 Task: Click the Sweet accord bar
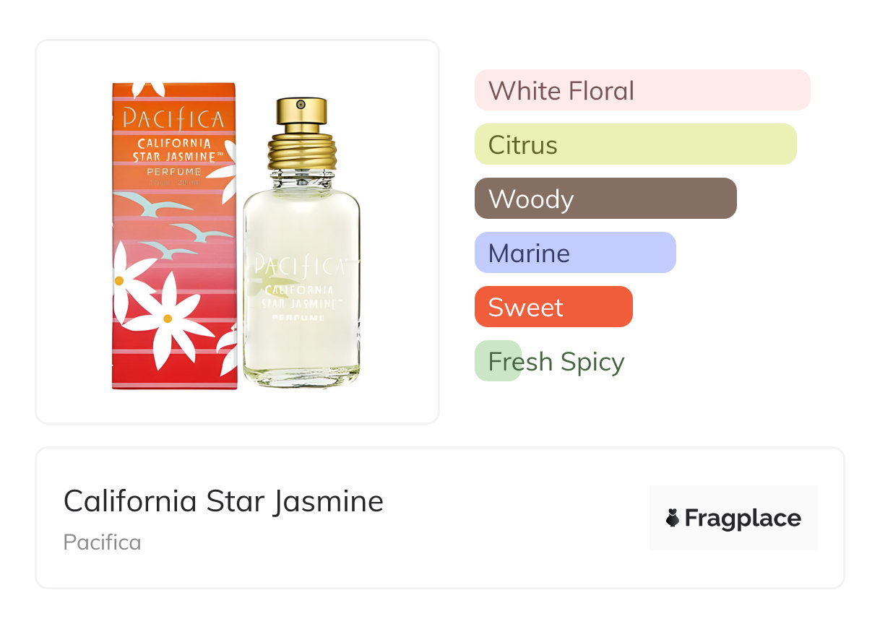coord(553,307)
